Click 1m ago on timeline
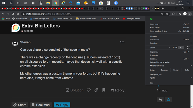 click(x=162, y=90)
